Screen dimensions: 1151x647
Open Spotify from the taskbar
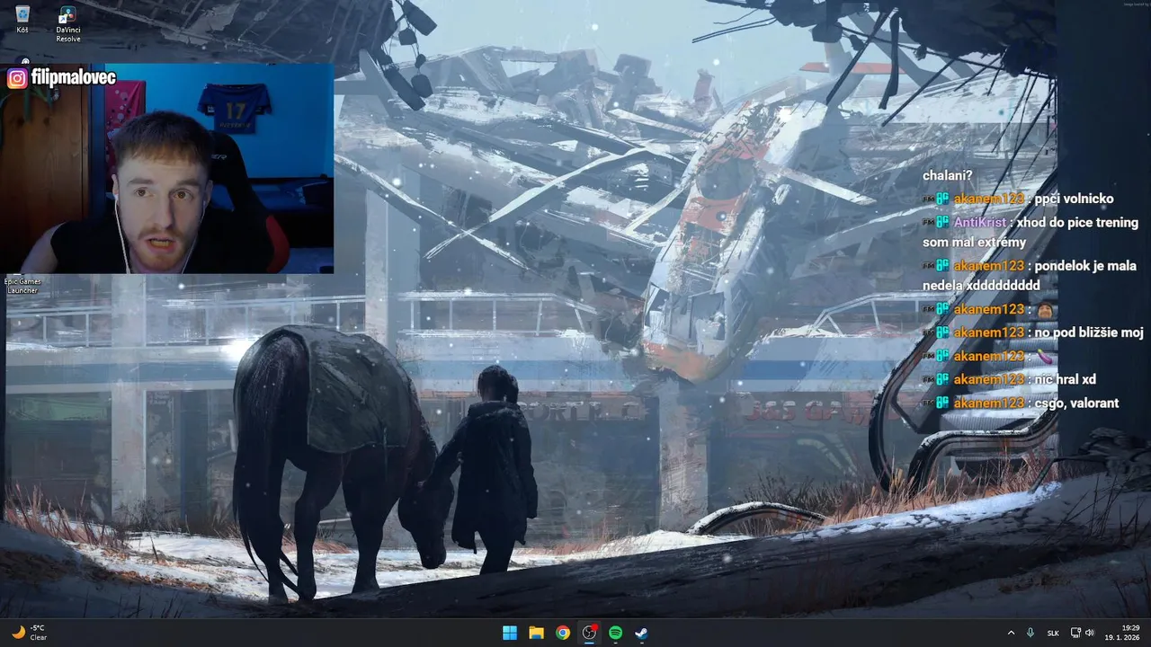[x=615, y=633]
